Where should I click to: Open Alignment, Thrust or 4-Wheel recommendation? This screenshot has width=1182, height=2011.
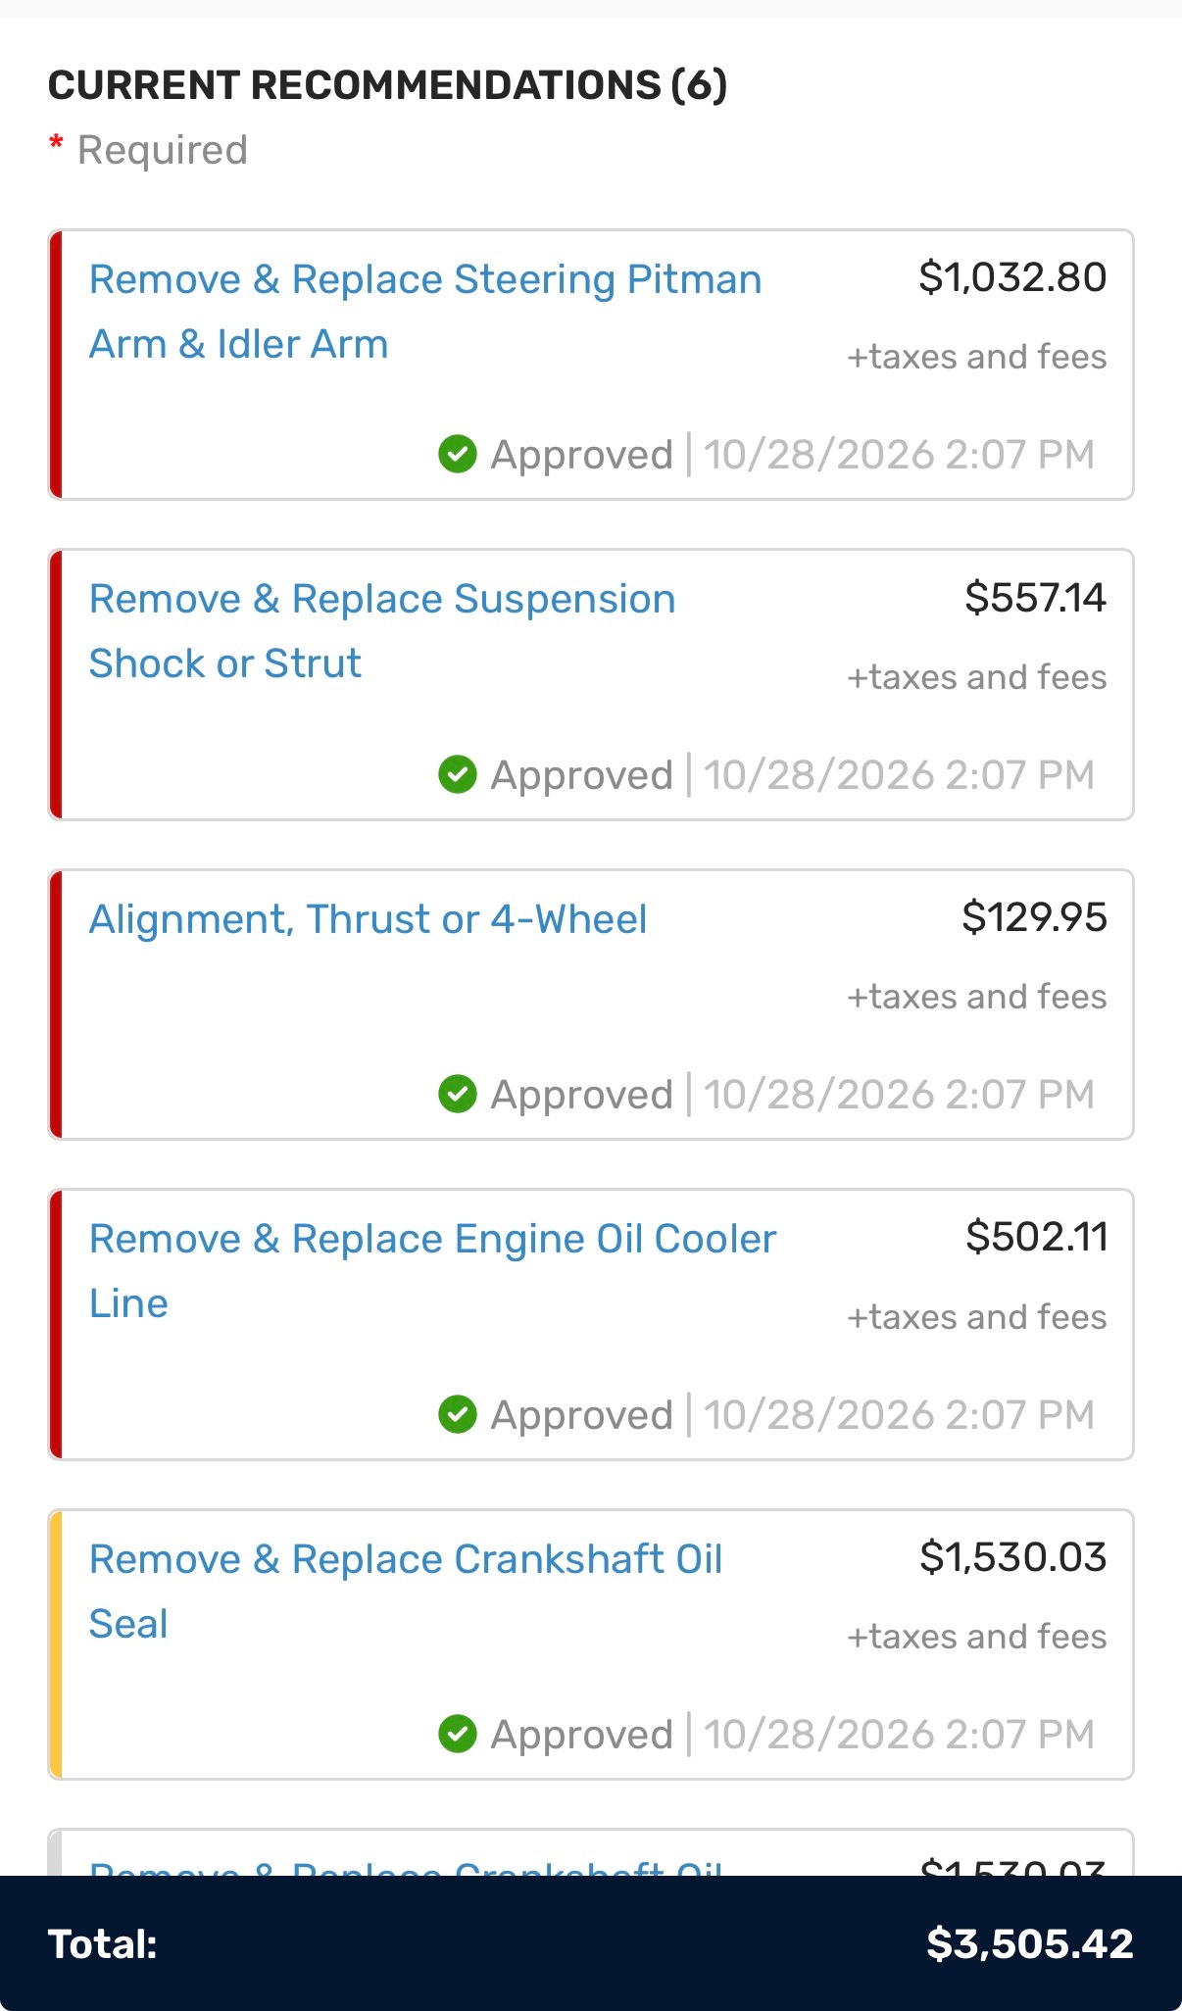tap(368, 919)
